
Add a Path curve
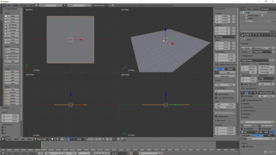[12, 62]
